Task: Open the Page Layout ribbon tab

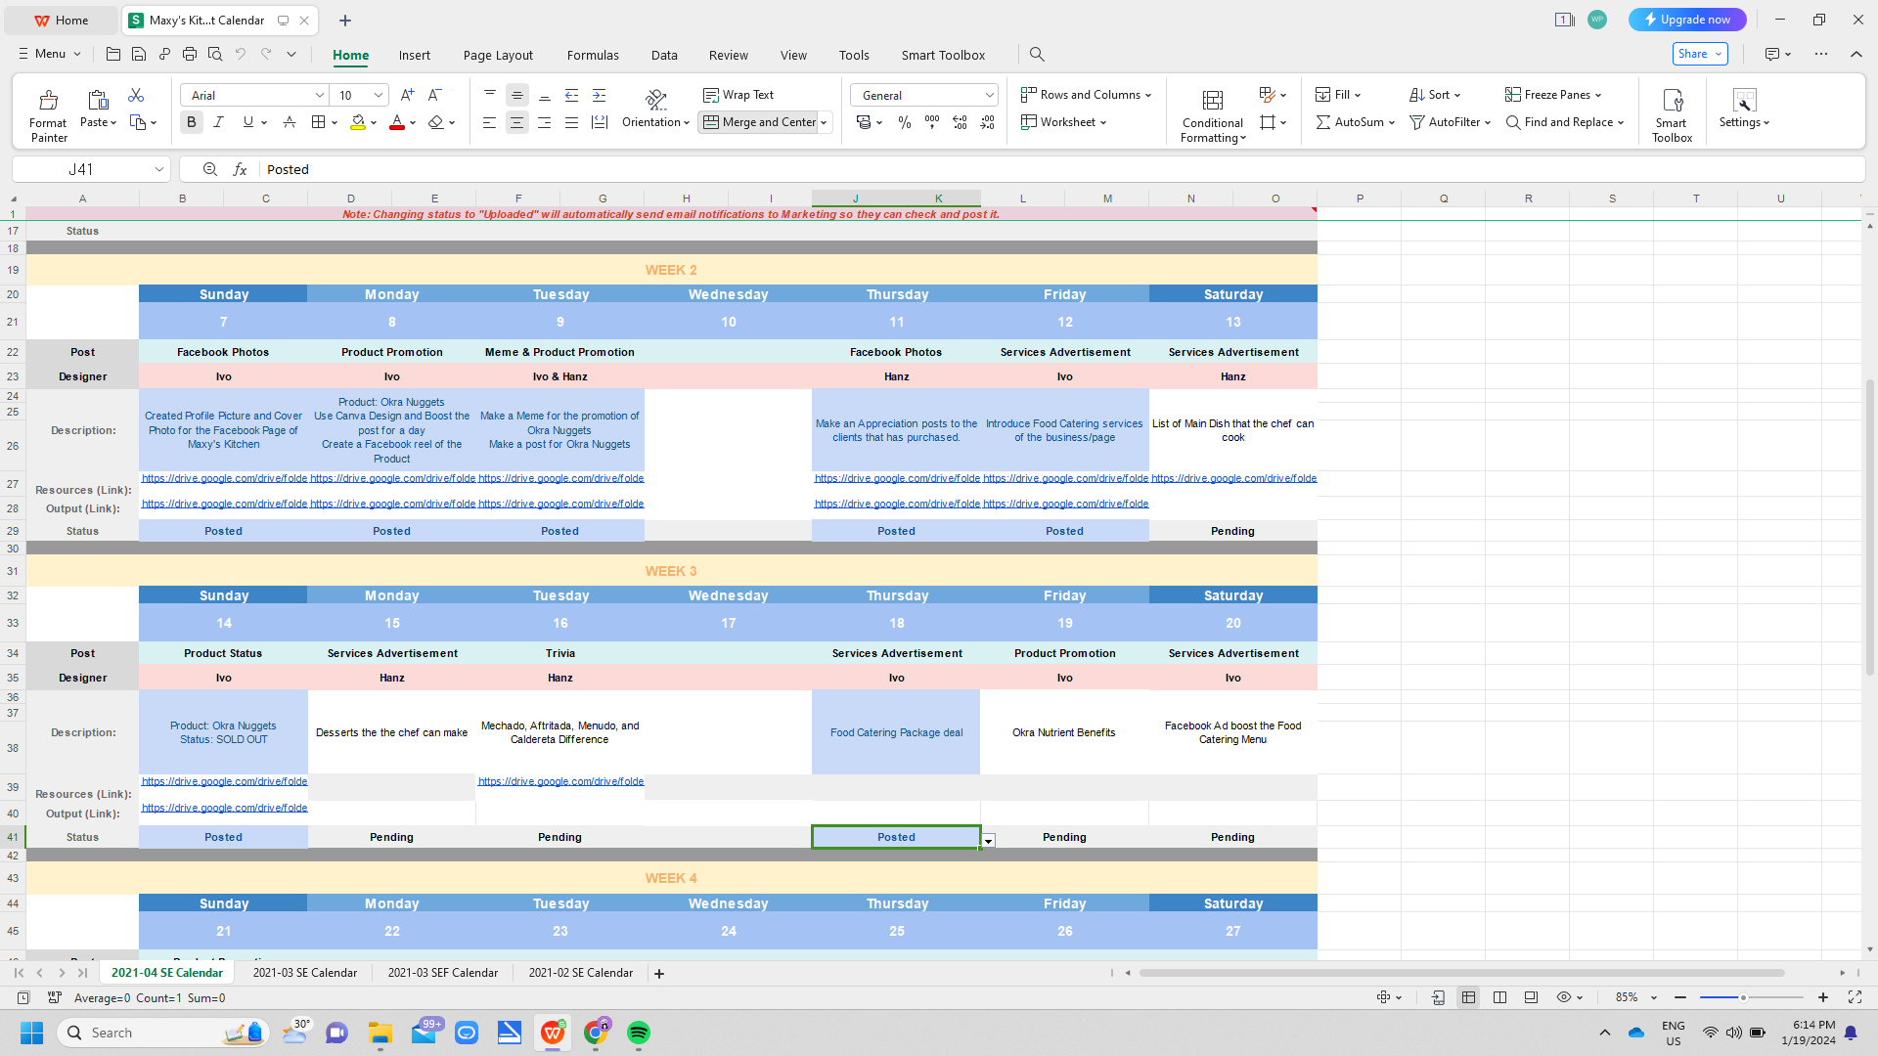Action: tap(498, 55)
